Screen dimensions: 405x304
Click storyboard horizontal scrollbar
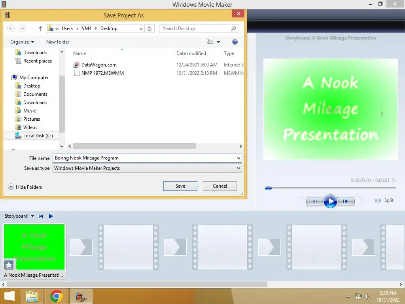[x=137, y=284]
